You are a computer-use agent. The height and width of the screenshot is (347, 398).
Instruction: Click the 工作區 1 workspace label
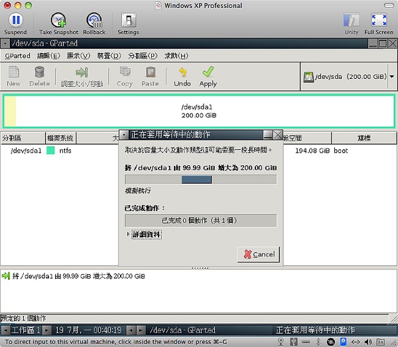26,330
